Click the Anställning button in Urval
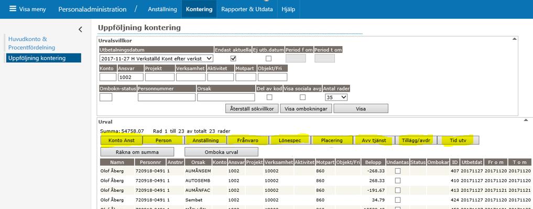 coord(205,140)
